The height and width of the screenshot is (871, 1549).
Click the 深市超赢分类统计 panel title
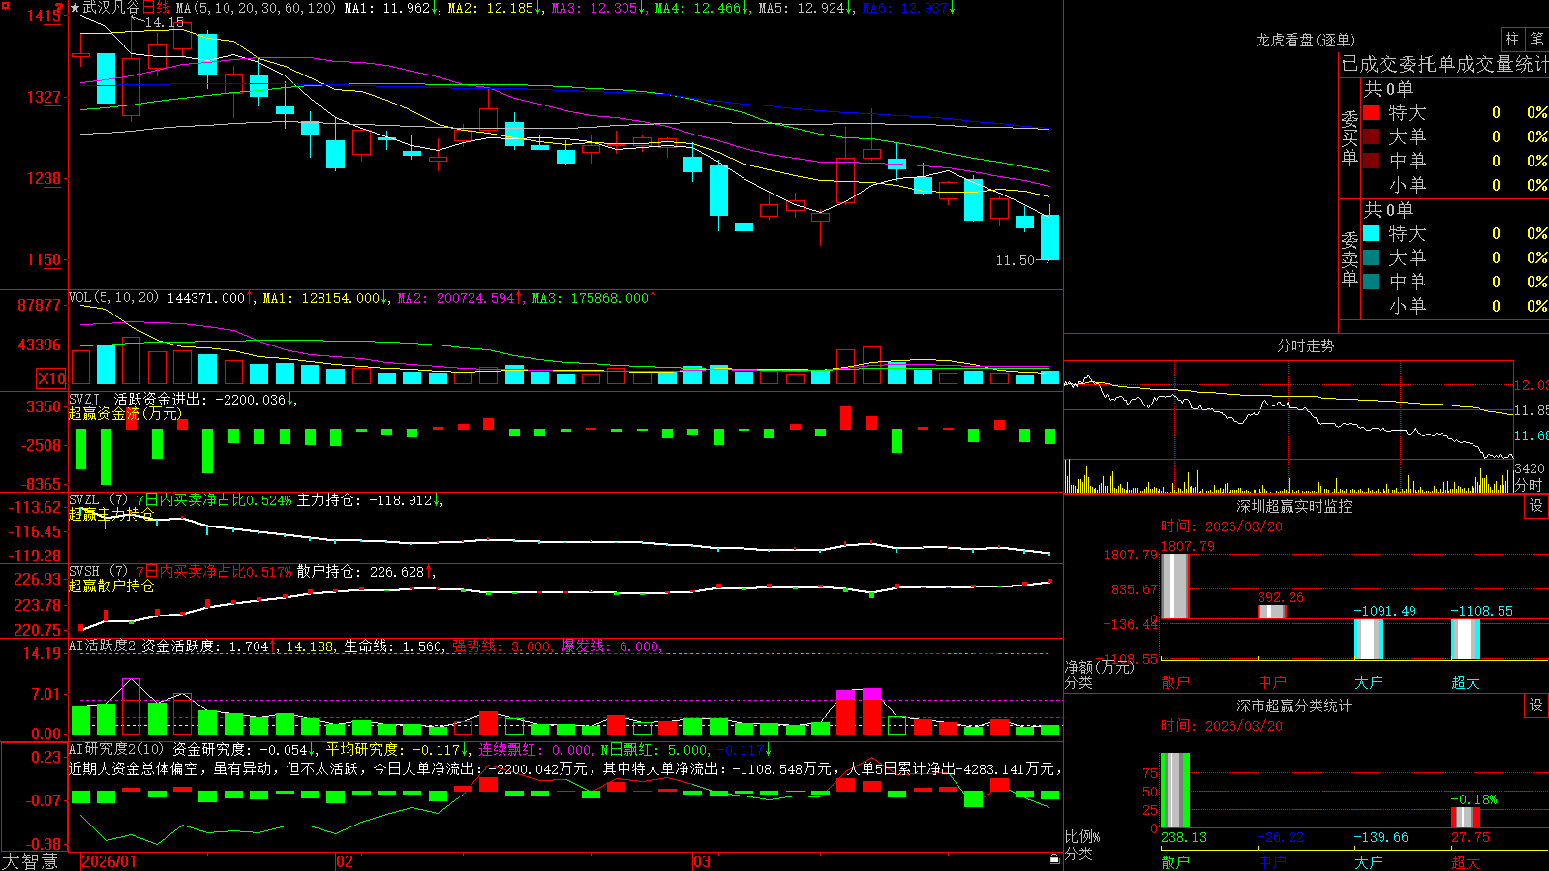1294,706
